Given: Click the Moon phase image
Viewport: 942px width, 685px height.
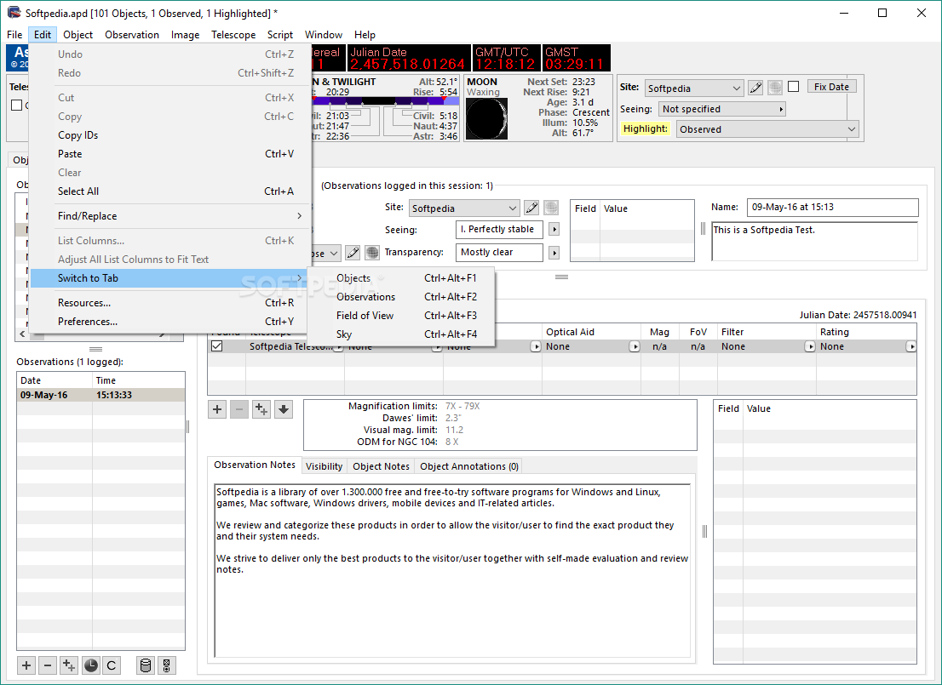Looking at the screenshot, I should tap(486, 118).
